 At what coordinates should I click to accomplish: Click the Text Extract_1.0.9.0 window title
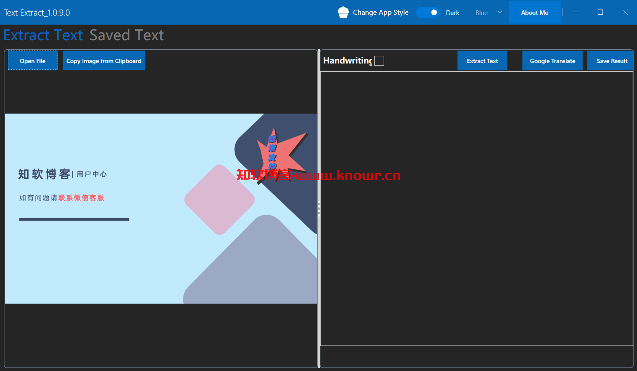coord(37,13)
